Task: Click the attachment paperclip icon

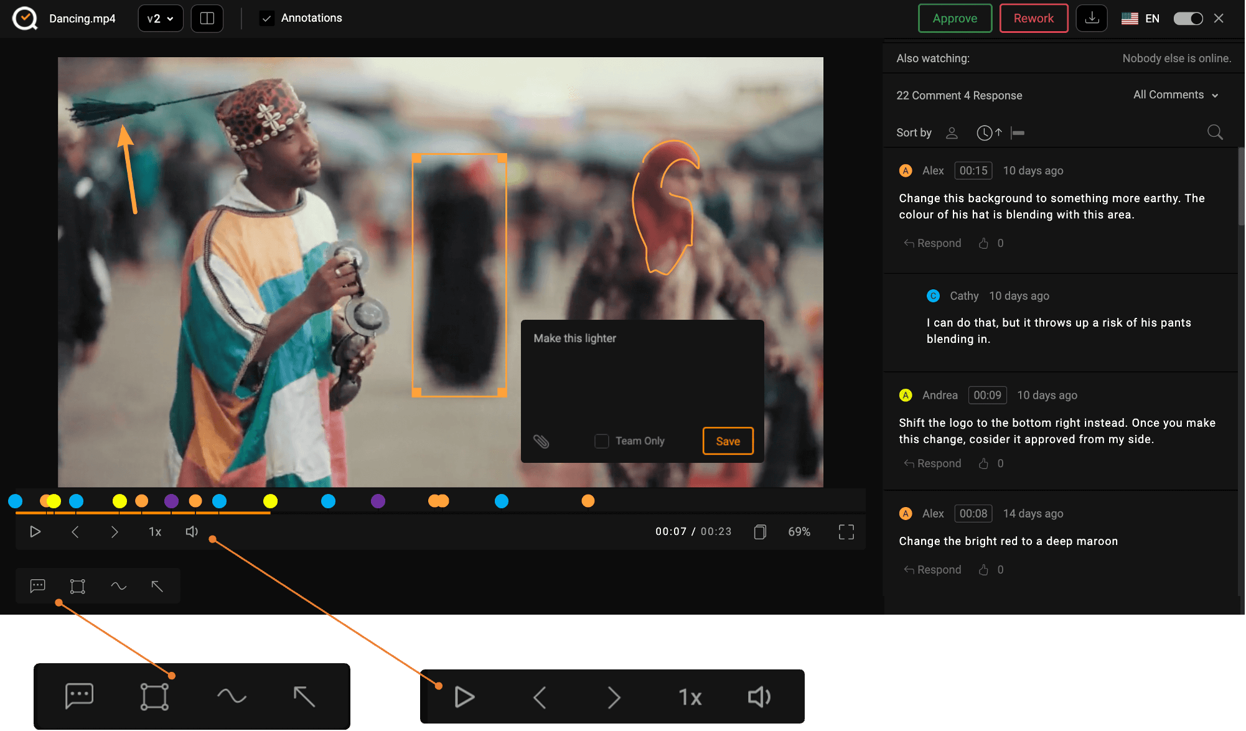Action: (541, 441)
